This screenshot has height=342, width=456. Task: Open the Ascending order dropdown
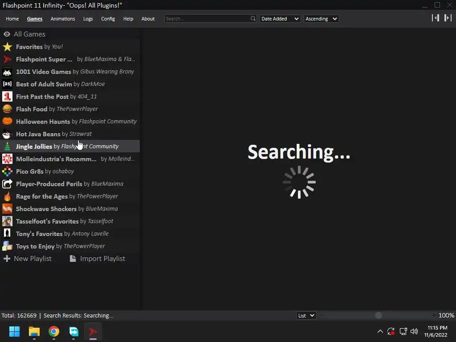[322, 19]
